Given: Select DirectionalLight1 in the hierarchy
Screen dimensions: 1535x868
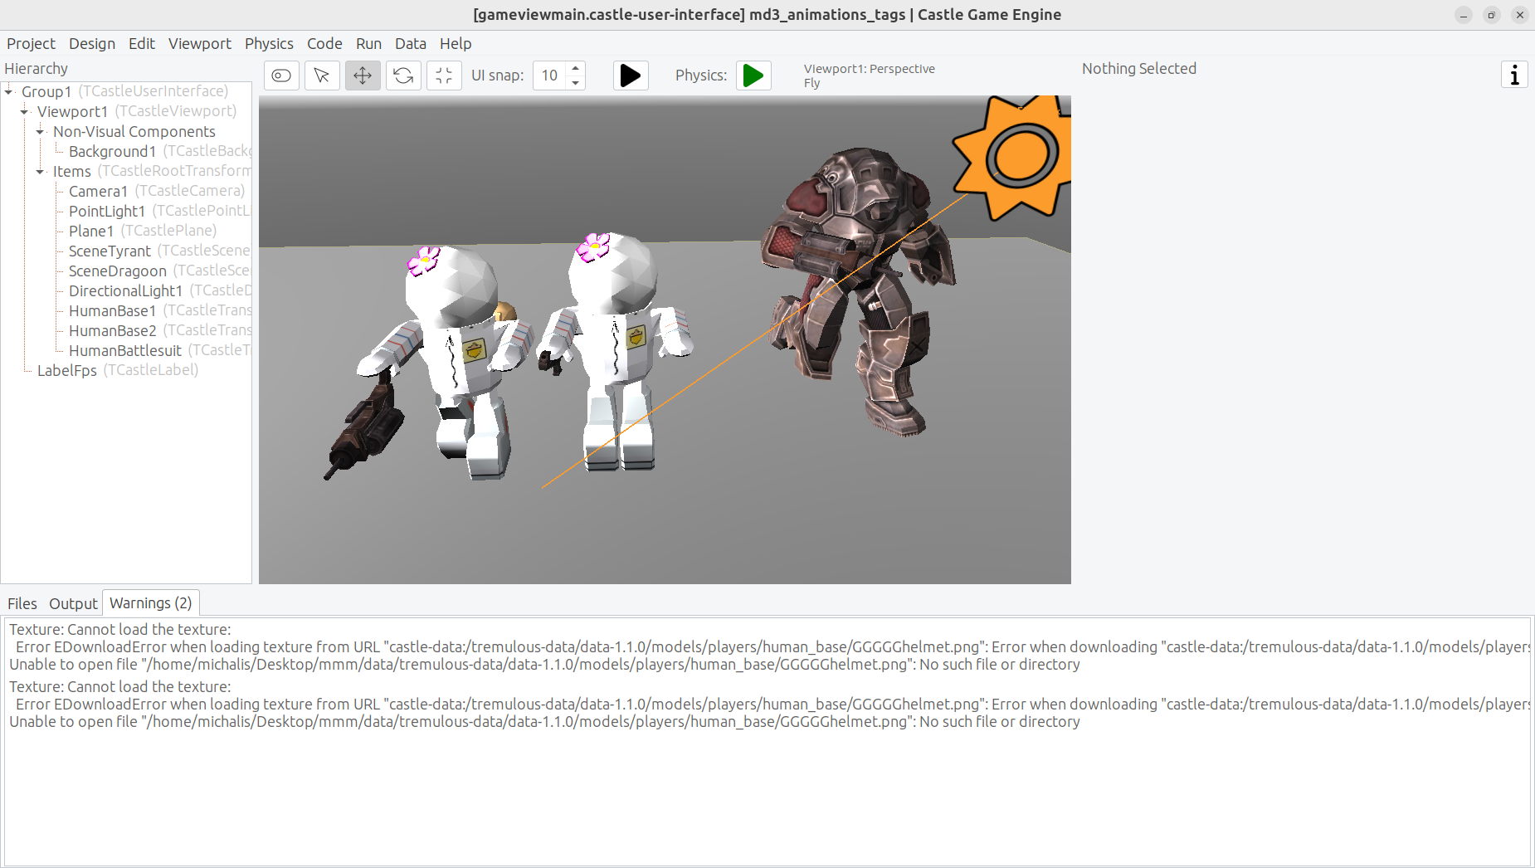Looking at the screenshot, I should point(125,290).
